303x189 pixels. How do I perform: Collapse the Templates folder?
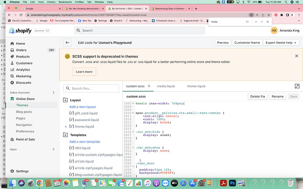tap(66, 135)
